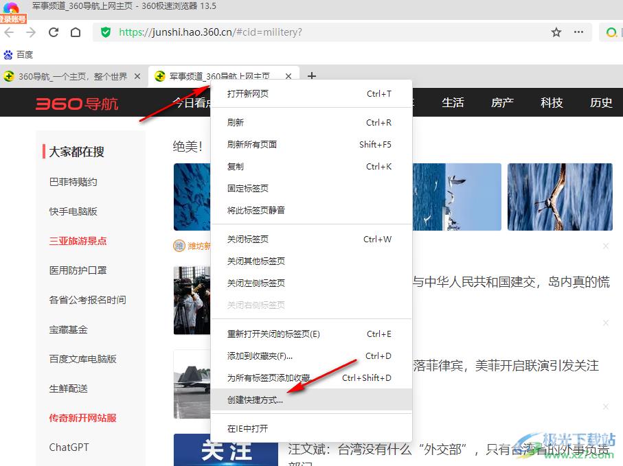The height and width of the screenshot is (466, 623).
Task: Open the blue 关注 banner thumbnail
Action: tap(226, 450)
